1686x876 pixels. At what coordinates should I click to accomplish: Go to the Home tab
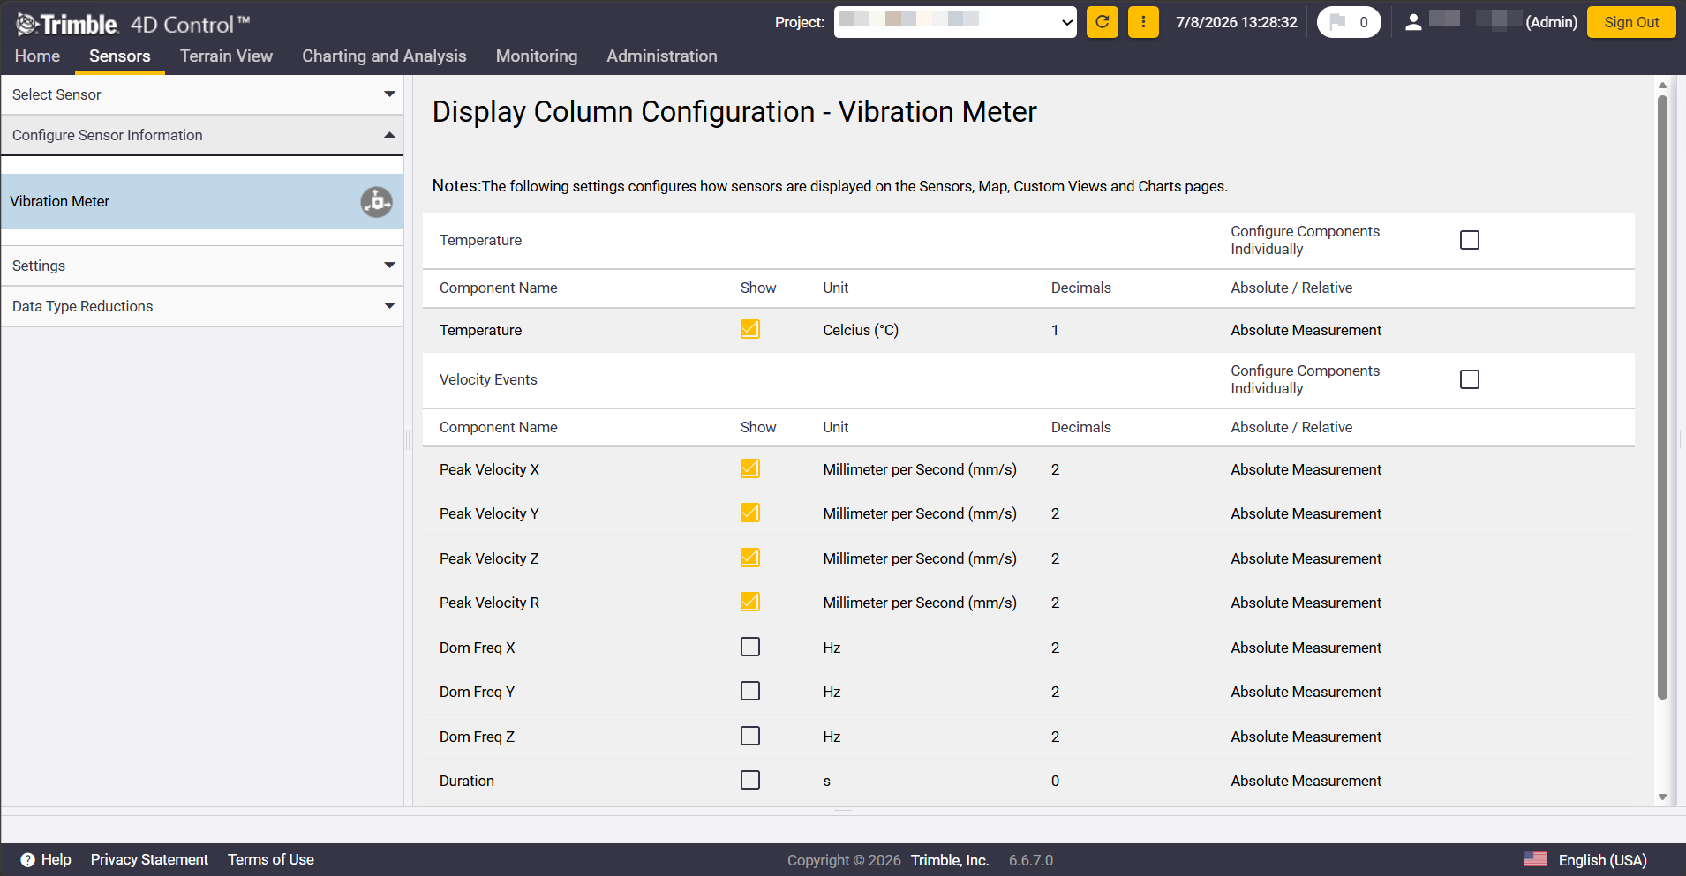tap(37, 56)
